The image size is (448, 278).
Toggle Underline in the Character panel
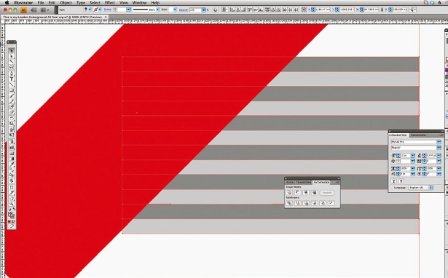tap(393, 181)
